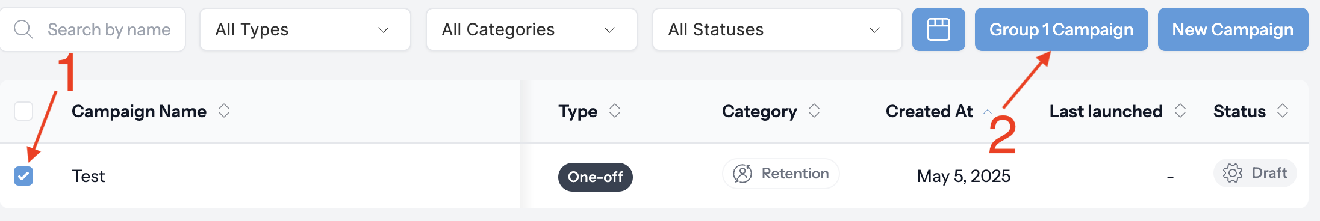Click the One-off type badge
This screenshot has height=221, width=1320.
[x=596, y=177]
